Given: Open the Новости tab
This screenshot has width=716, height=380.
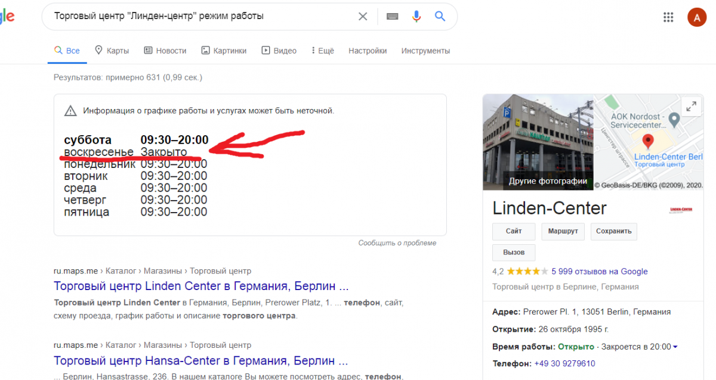Looking at the screenshot, I should (x=165, y=51).
